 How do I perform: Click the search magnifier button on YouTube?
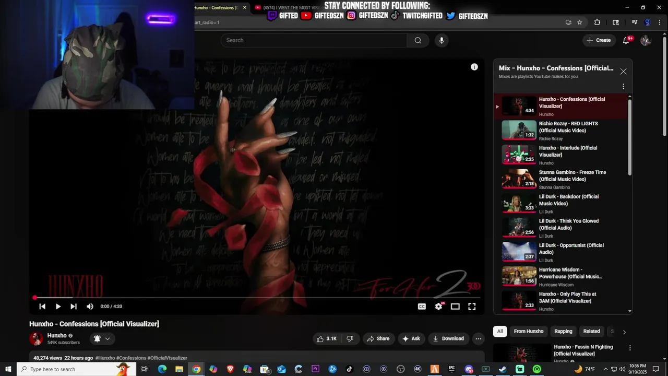point(418,40)
